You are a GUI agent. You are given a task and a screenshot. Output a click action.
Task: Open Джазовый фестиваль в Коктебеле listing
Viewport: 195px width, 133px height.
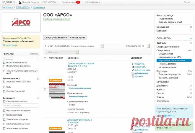(x=79, y=121)
